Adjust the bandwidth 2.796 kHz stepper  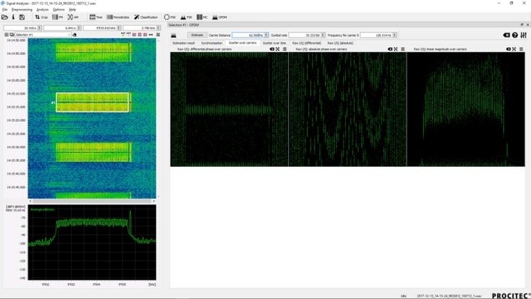tap(158, 28)
